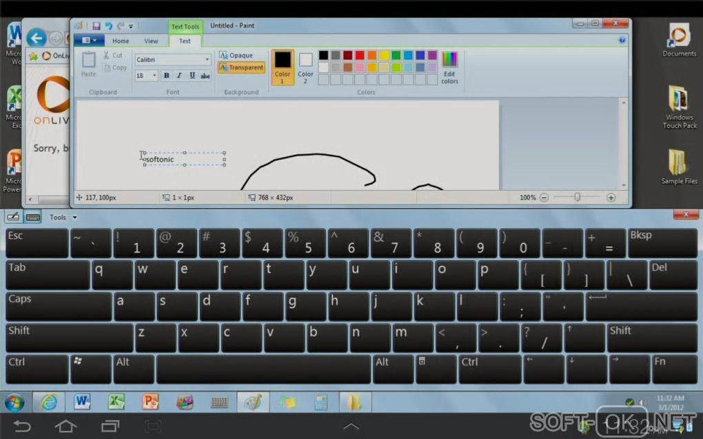Open the Sample Files desktop folder
This screenshot has width=703, height=439.
coord(680,167)
